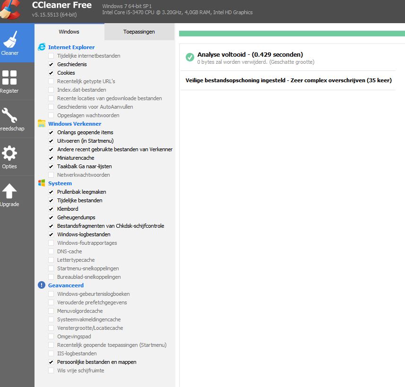The height and width of the screenshot is (387, 405).
Task: Enable Venstergrootte/Locatiecache checkbox
Action: pos(51,328)
